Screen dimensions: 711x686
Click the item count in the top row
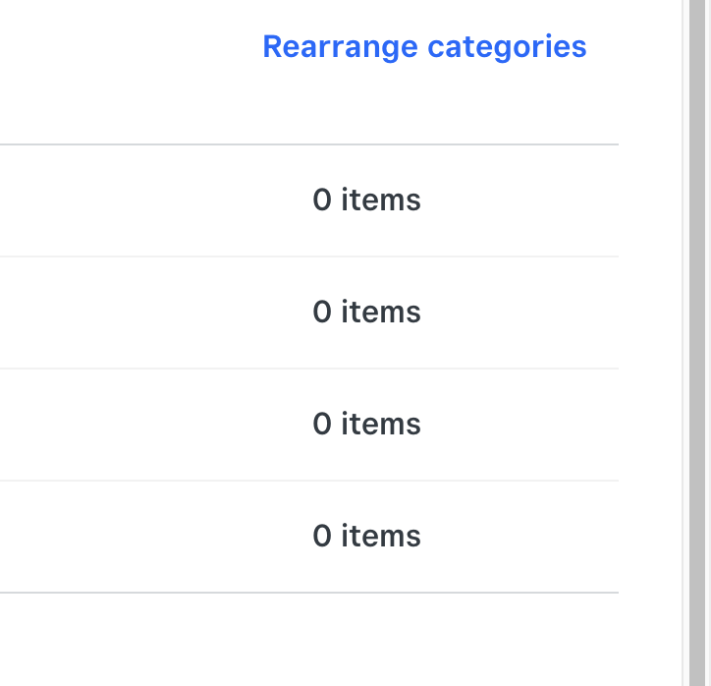coord(366,200)
